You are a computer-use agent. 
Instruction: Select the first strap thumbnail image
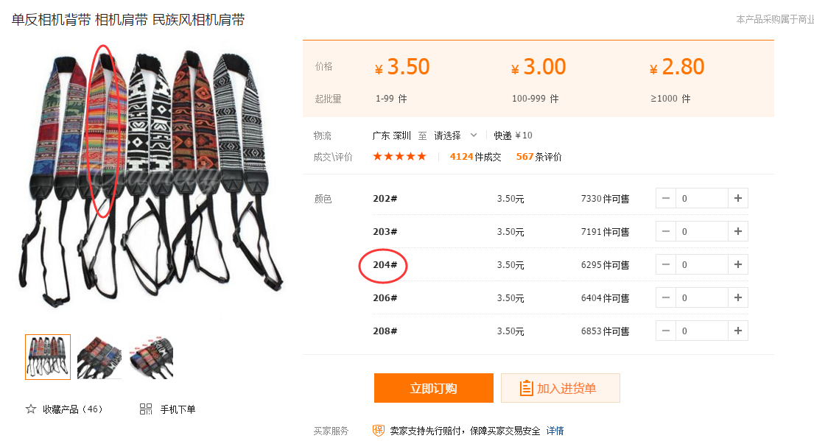(48, 357)
